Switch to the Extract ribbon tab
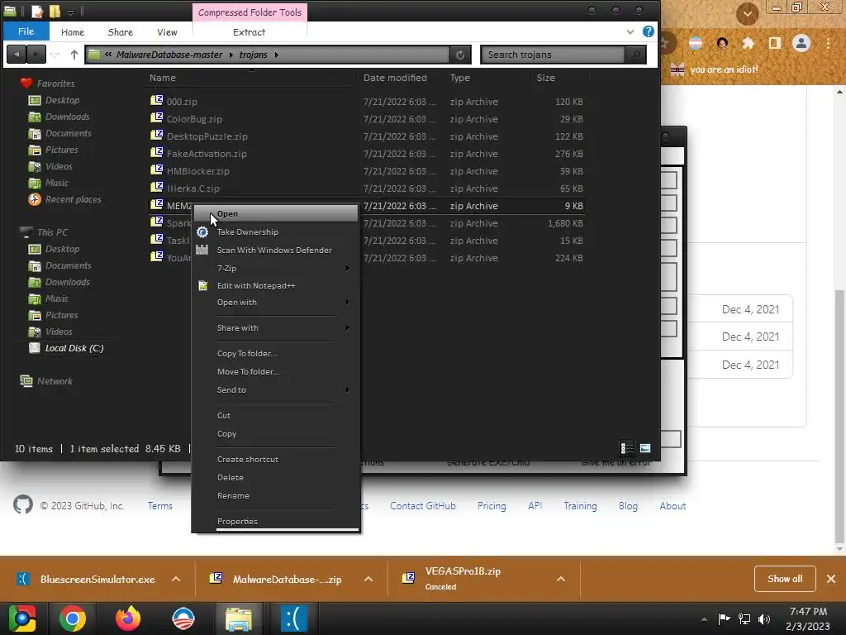Viewport: 846px width, 635px height. (x=250, y=32)
